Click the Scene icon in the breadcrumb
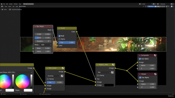 [2, 10]
